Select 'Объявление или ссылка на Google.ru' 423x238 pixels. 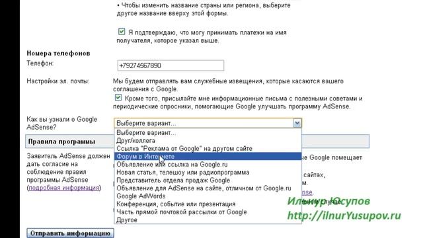point(208,165)
